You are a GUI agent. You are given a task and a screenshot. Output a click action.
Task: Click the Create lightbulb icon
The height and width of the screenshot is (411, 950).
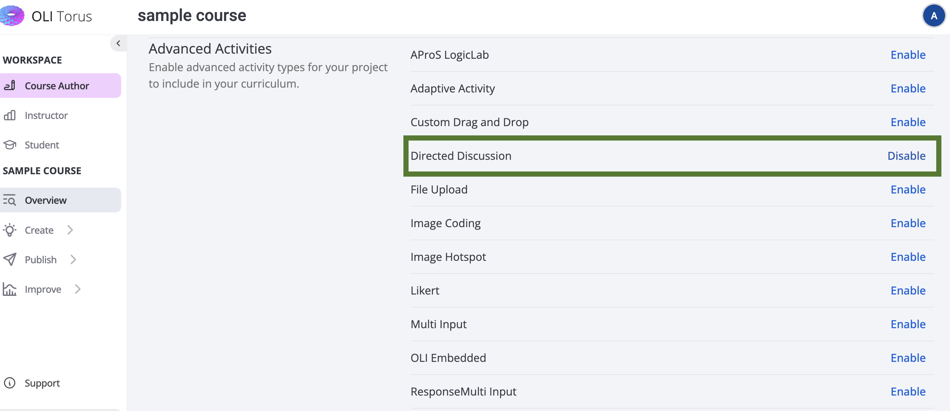(x=10, y=230)
